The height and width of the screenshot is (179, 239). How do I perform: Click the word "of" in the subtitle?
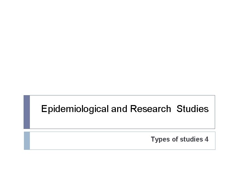click(x=175, y=140)
